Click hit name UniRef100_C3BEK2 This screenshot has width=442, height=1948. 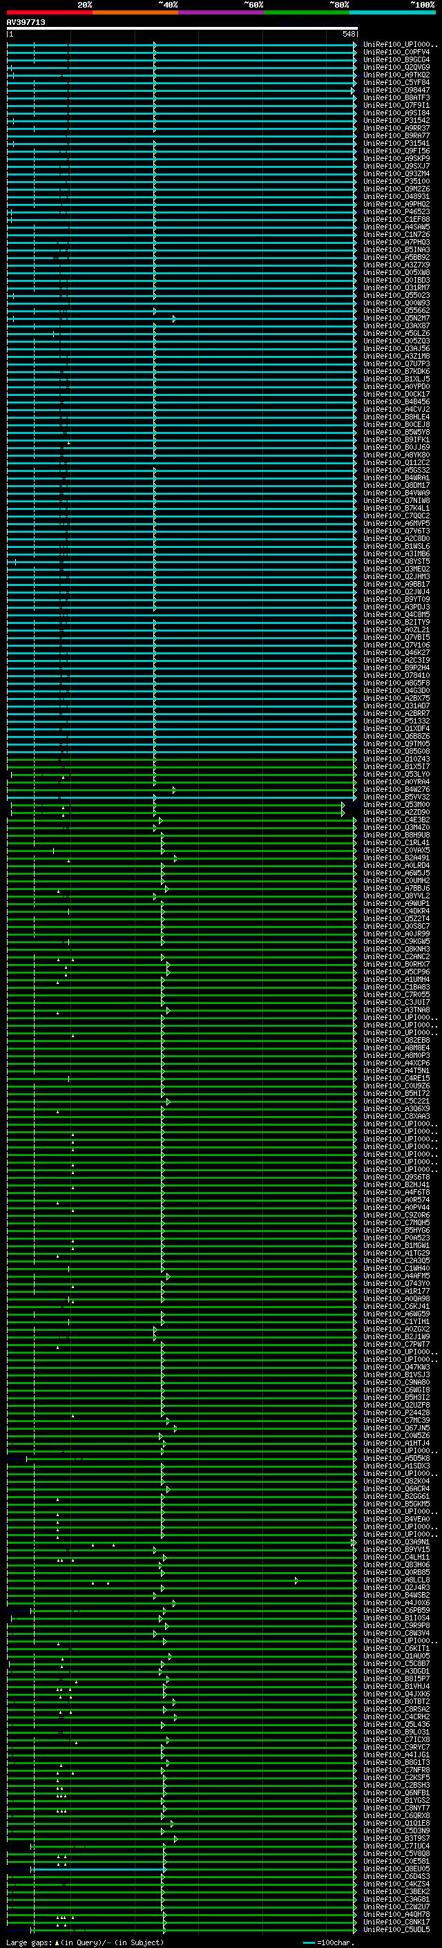(396, 1891)
